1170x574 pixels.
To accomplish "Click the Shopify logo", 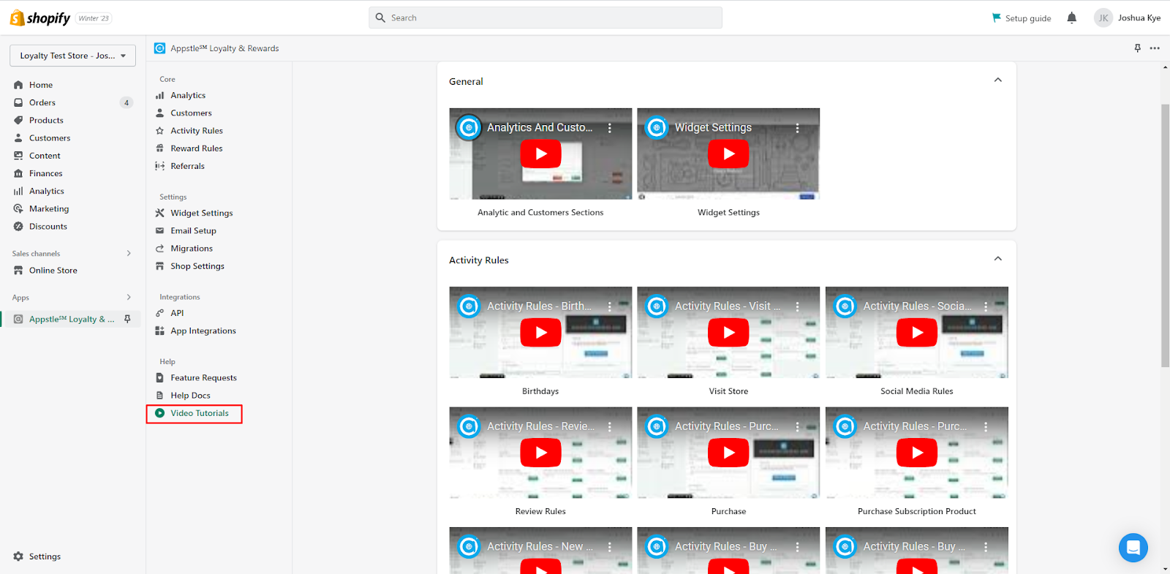I will coord(40,18).
